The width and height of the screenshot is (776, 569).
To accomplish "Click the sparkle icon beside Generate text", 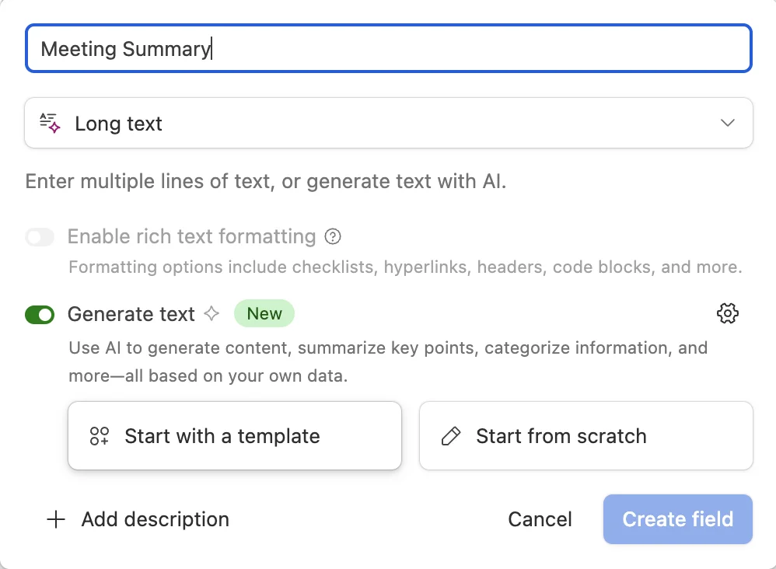I will click(211, 314).
